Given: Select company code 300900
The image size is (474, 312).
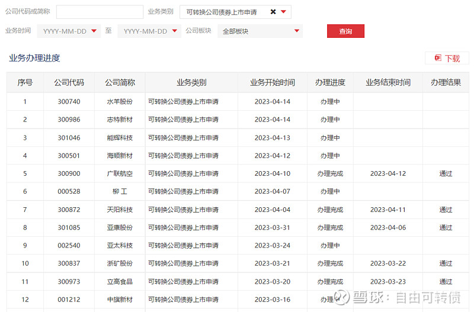Looking at the screenshot, I should pyautogui.click(x=69, y=173).
